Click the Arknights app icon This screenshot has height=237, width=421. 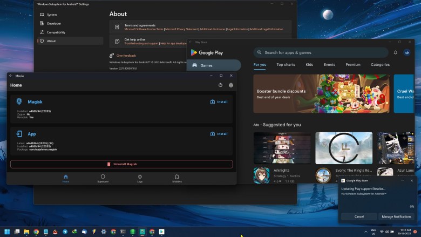coord(262,175)
